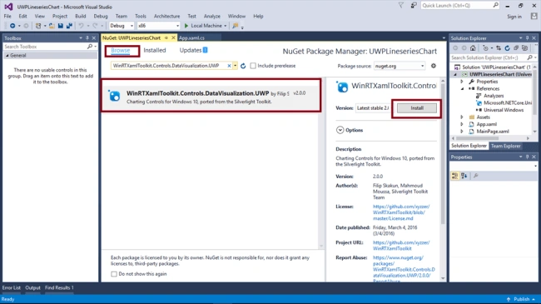Open the Build menu

pyautogui.click(x=81, y=16)
